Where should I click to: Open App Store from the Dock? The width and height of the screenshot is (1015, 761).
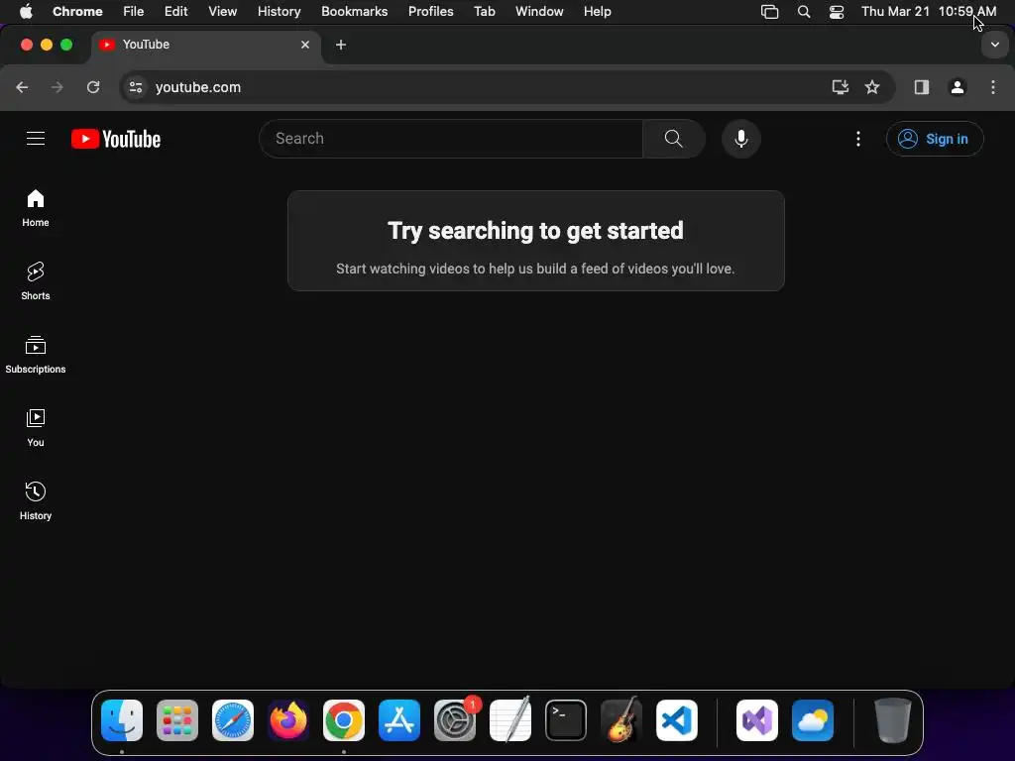click(399, 720)
